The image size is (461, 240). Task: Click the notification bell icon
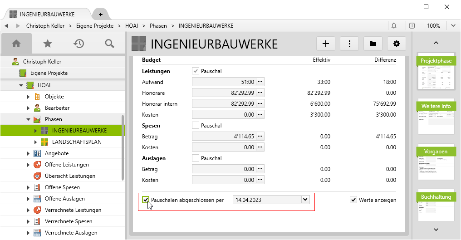394,26
